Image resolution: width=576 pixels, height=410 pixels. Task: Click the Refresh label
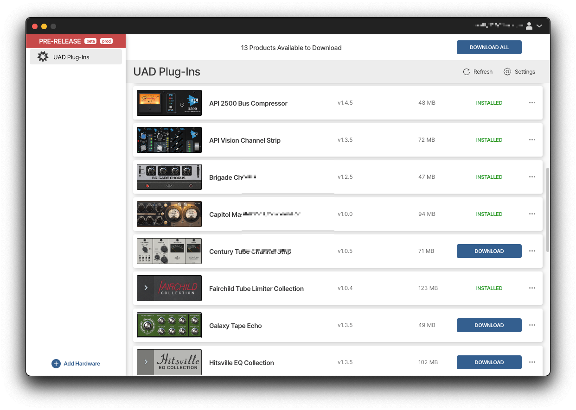[x=483, y=72]
